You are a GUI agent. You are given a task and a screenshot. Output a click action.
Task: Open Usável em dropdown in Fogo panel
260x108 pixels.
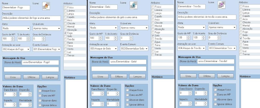[47, 28]
